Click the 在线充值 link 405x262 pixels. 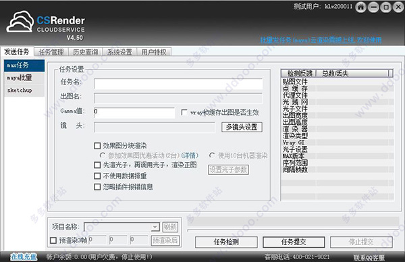tap(24, 257)
